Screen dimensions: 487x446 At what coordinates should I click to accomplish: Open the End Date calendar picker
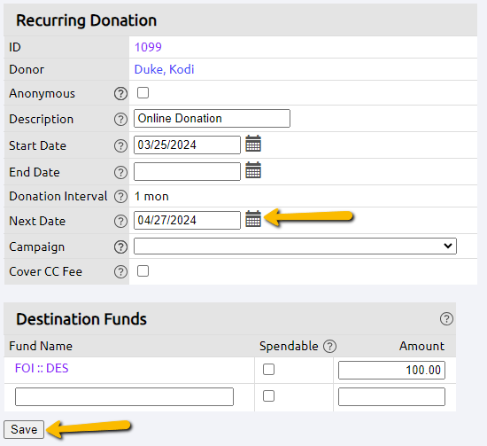coord(253,170)
